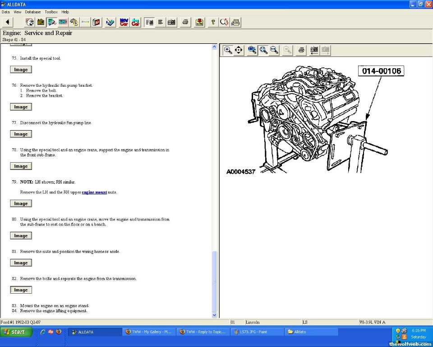This screenshot has width=433, height=347.
Task: Follow the engine mount hyperlink
Action: click(x=94, y=192)
